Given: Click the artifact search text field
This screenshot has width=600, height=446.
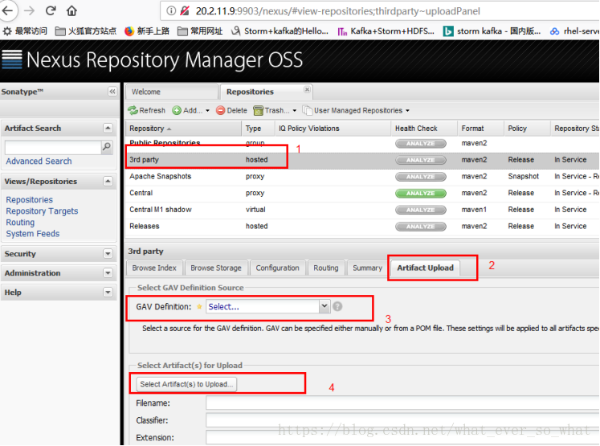Looking at the screenshot, I should pos(53,147).
